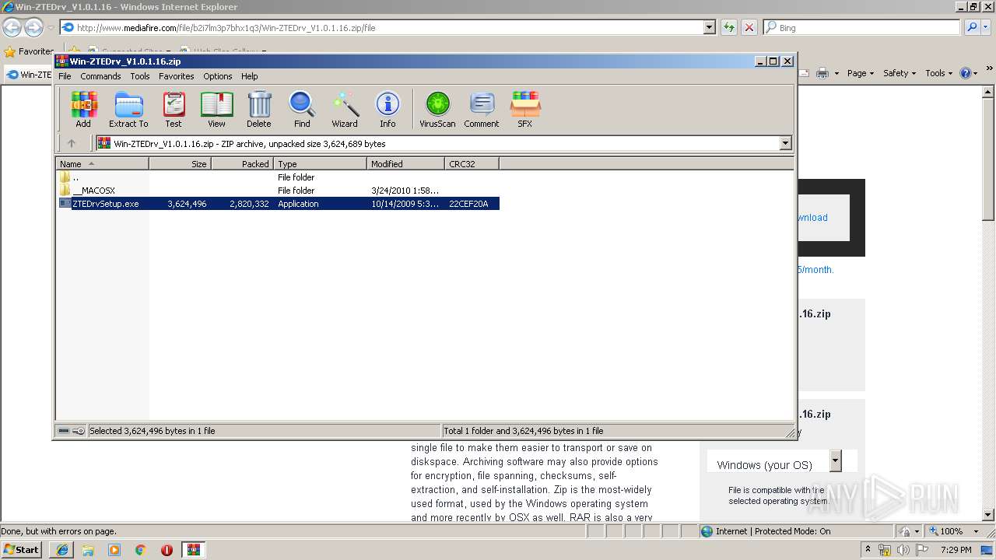Open the IE Help question mark icon

pos(965,73)
